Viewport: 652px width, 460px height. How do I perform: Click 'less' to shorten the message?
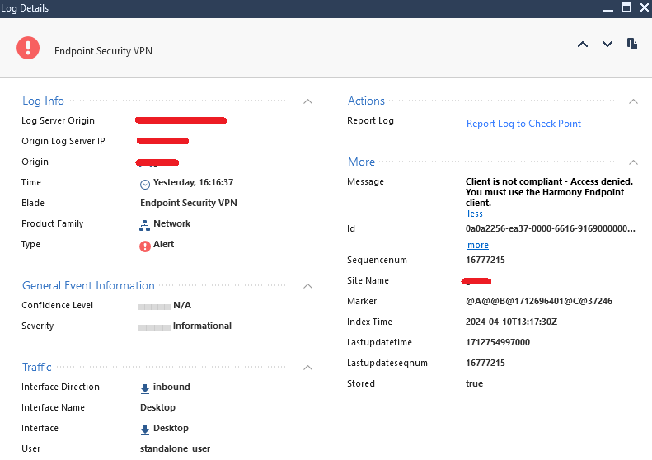475,214
